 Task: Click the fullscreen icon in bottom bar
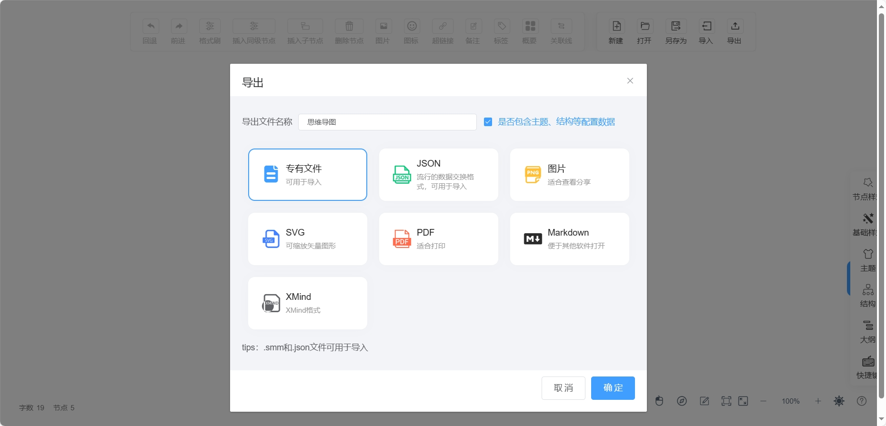pos(743,401)
